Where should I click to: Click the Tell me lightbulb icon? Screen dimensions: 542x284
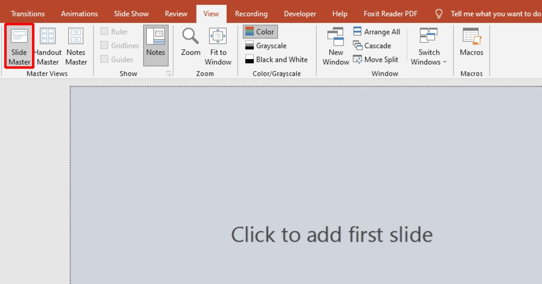tap(439, 14)
